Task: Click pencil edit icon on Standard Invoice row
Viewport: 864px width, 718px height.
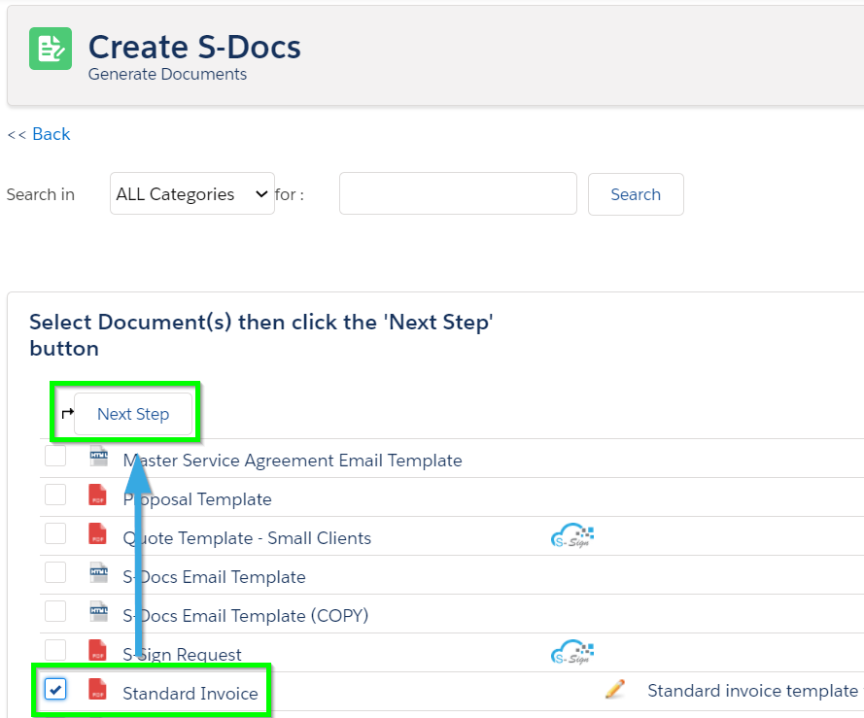Action: point(615,690)
